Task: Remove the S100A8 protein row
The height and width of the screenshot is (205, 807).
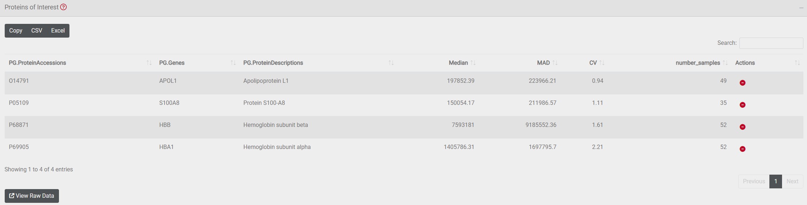Action: click(x=742, y=105)
